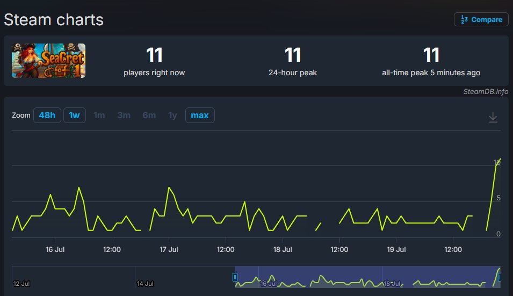Click the SteamDB.info credit text

[x=486, y=91]
